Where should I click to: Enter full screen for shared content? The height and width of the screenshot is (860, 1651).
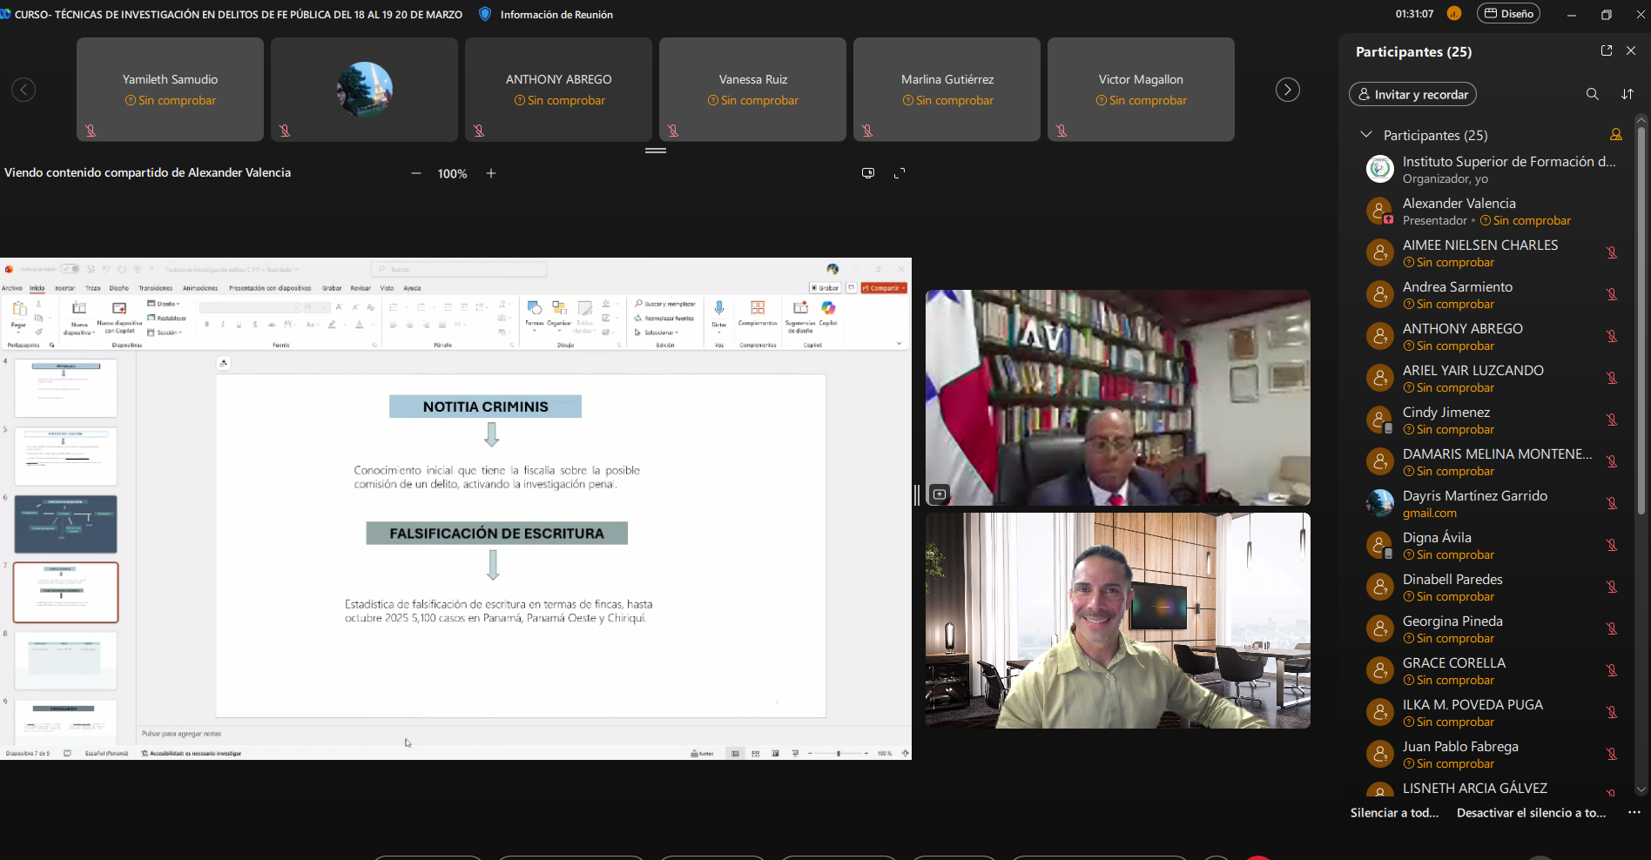[900, 173]
